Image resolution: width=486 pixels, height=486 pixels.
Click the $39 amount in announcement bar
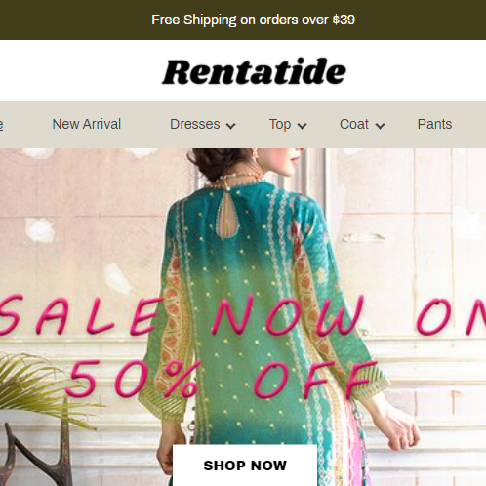point(344,20)
